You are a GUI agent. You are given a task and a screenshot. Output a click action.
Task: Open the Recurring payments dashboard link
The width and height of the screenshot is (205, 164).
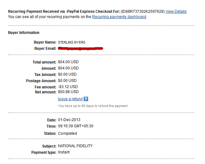point(119,17)
